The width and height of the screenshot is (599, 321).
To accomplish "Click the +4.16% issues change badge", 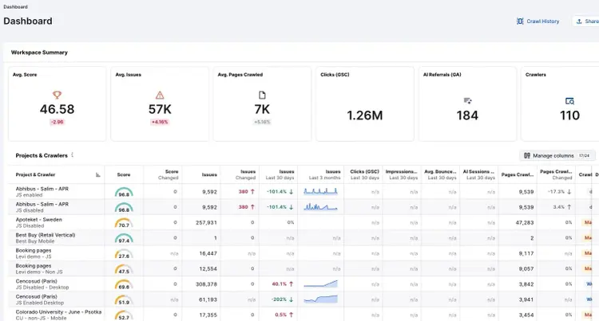I will 160,122.
